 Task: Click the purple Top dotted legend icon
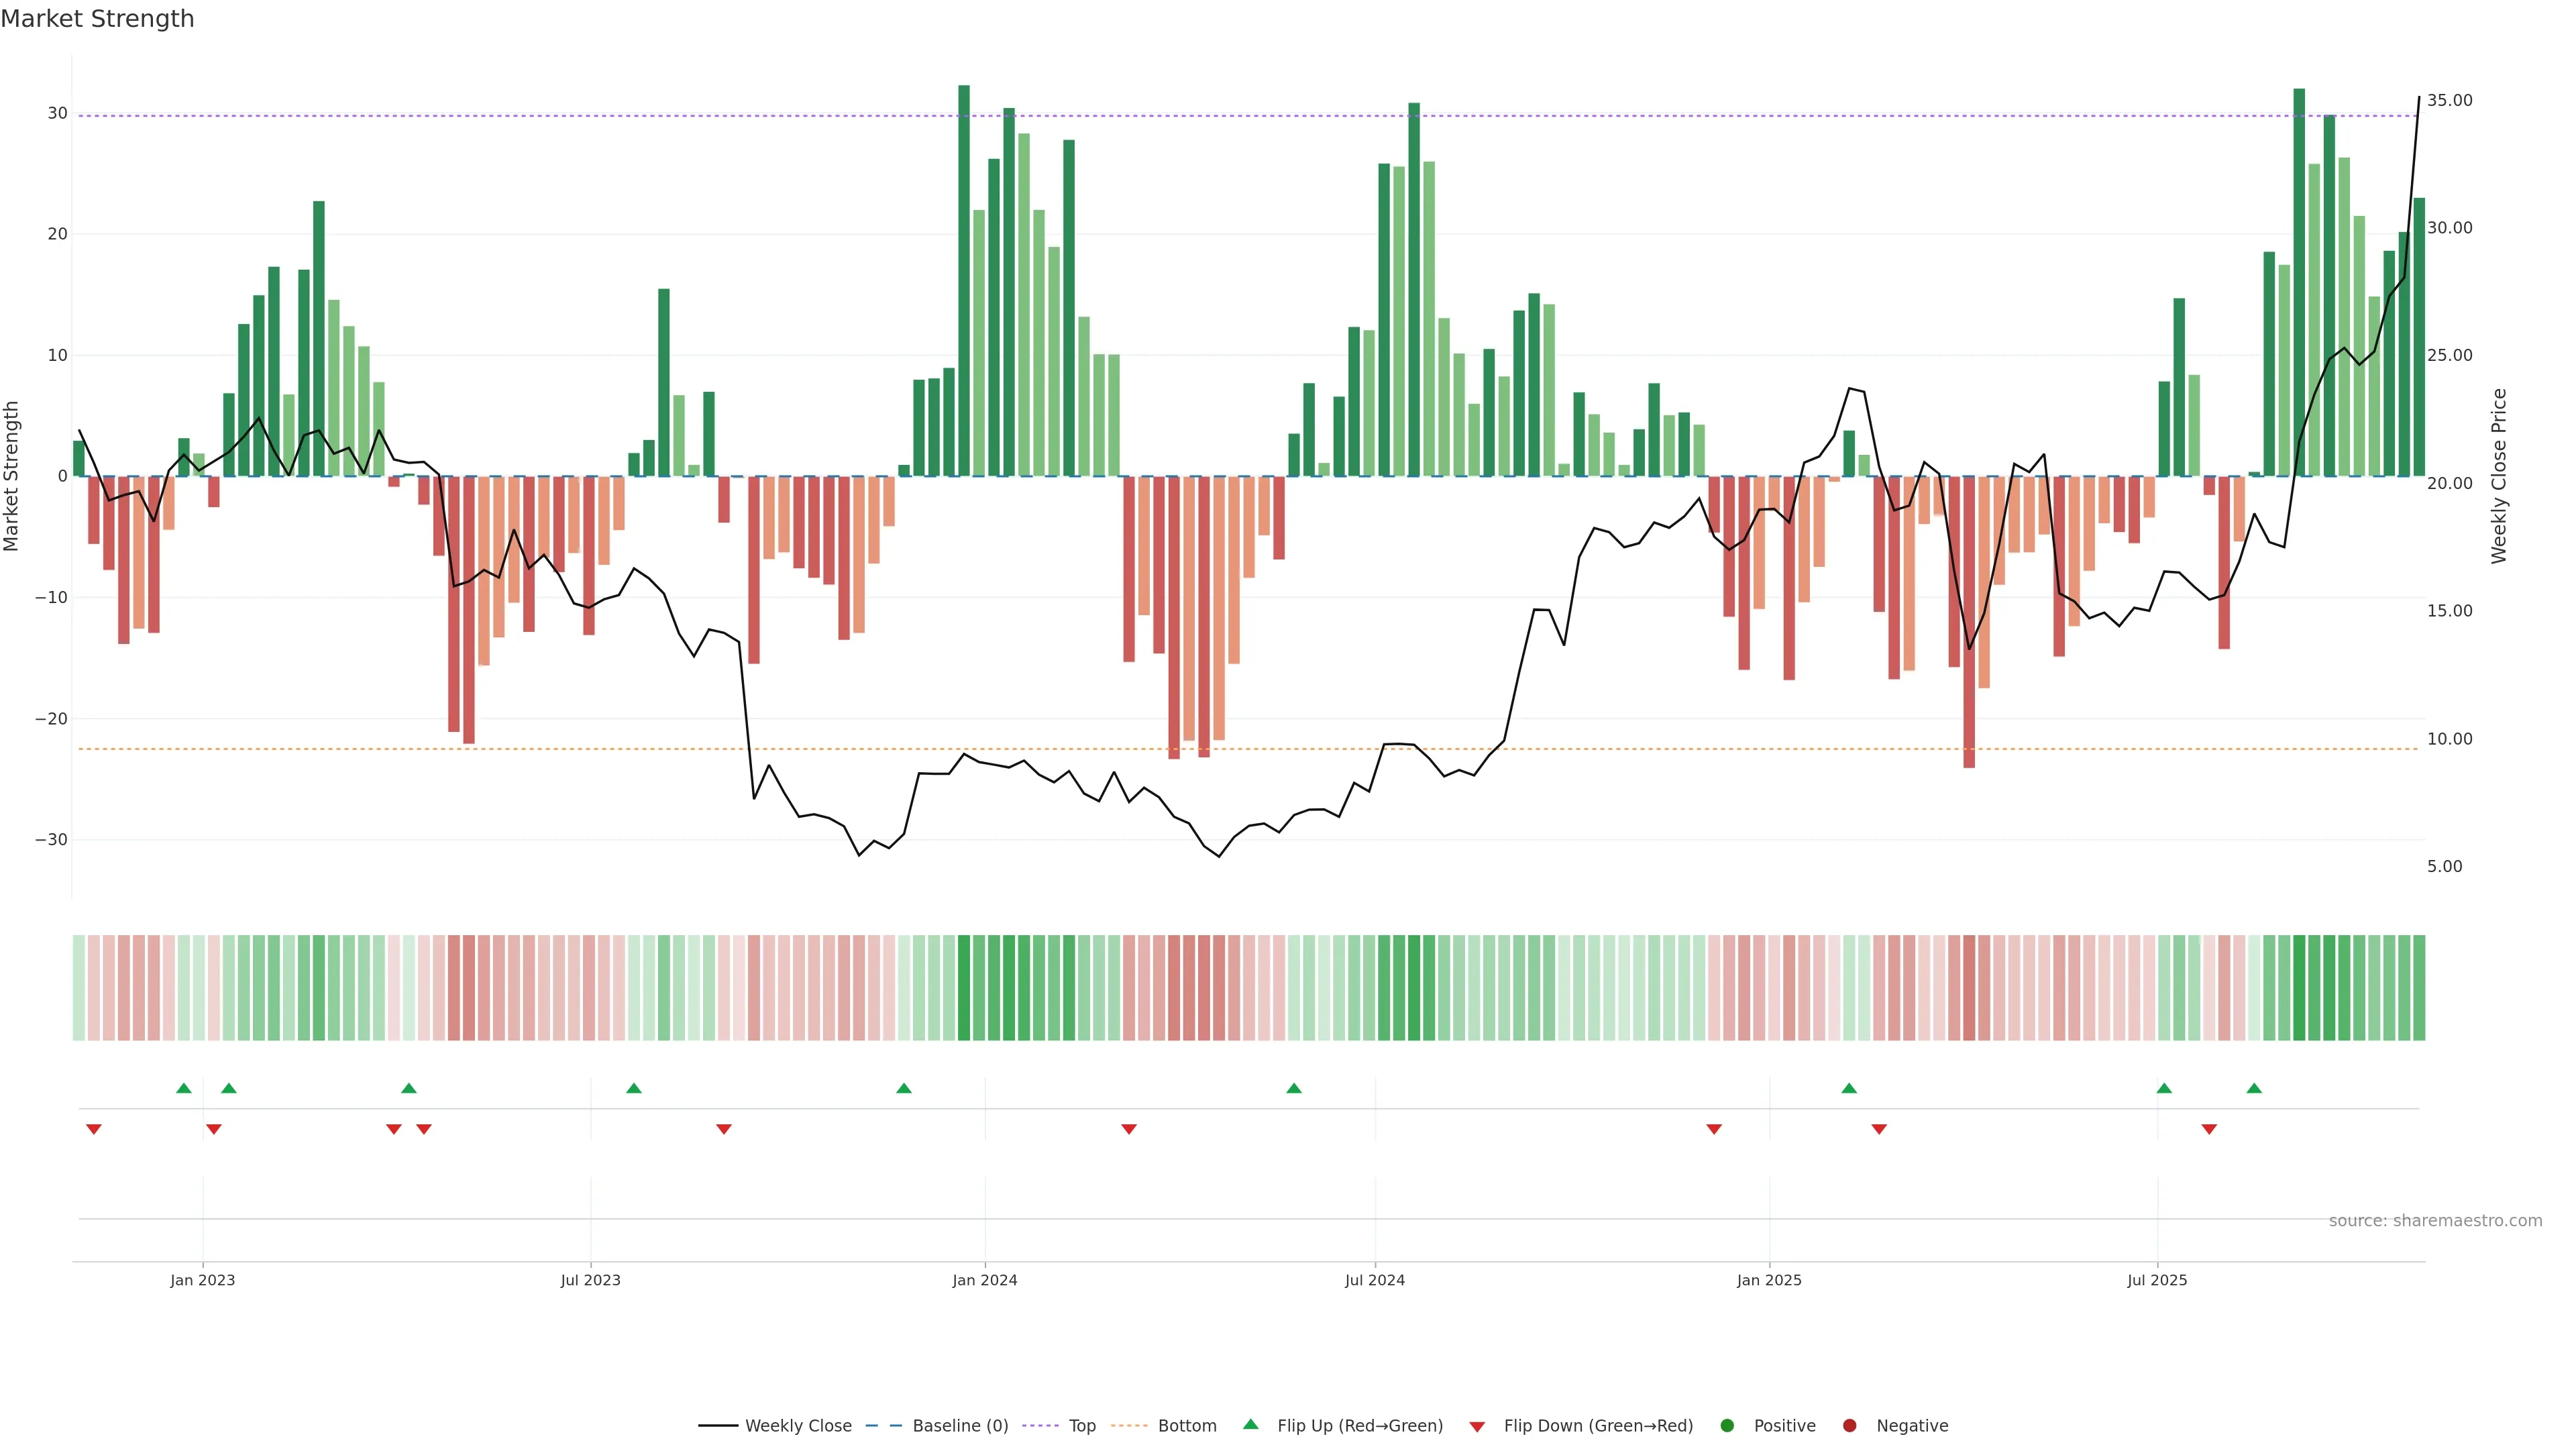point(1040,1426)
